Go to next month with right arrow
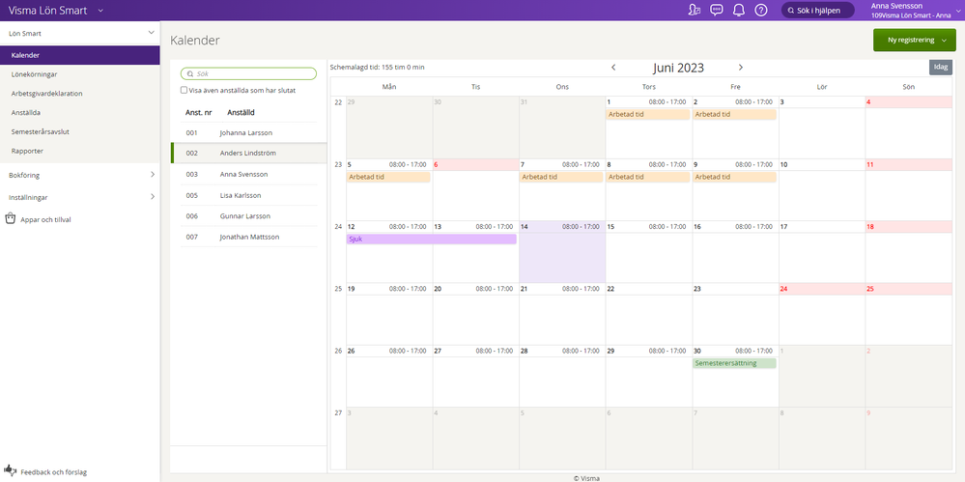The image size is (965, 482). tap(741, 68)
